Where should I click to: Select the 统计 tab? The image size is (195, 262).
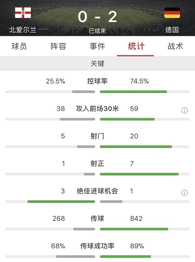click(136, 46)
